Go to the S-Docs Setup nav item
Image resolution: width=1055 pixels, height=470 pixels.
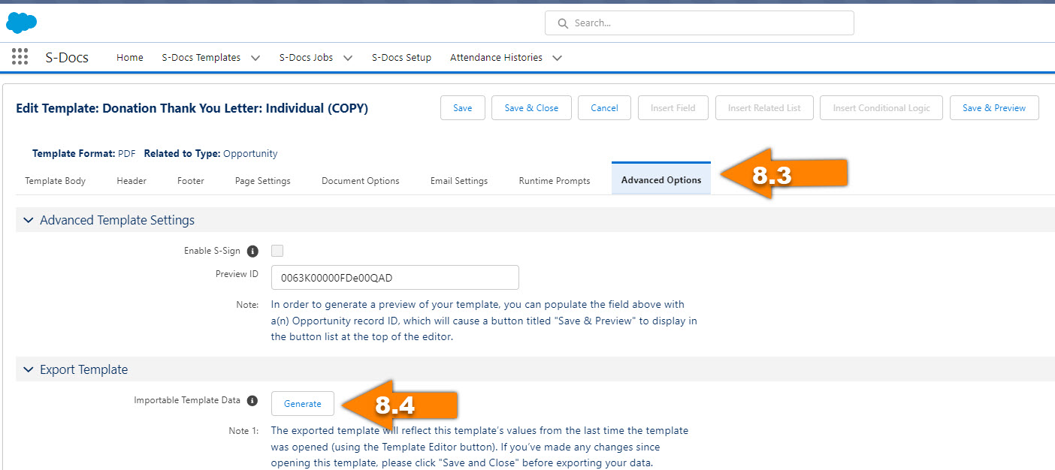click(x=401, y=58)
